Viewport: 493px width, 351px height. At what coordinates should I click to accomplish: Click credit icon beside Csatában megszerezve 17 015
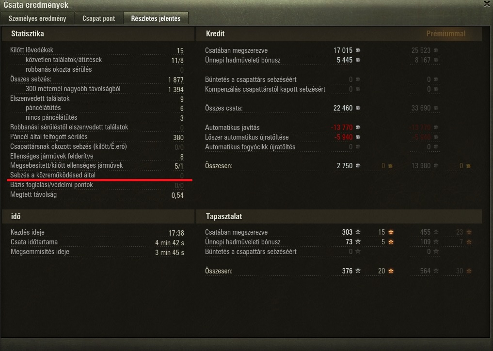(x=358, y=50)
